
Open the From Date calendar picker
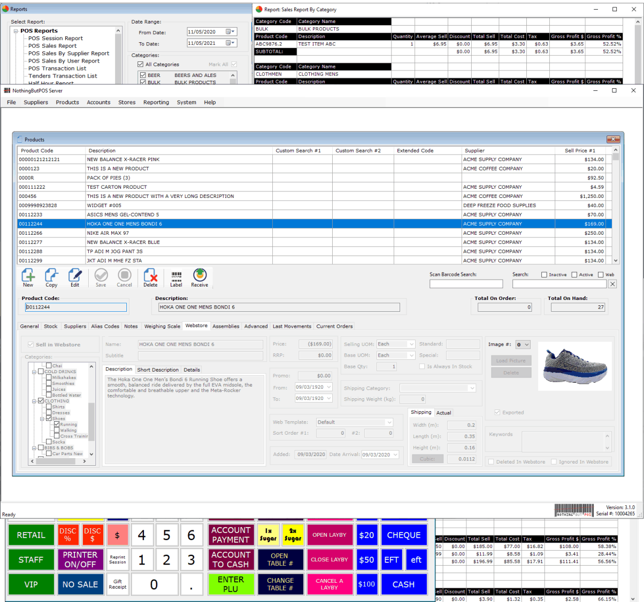[231, 32]
